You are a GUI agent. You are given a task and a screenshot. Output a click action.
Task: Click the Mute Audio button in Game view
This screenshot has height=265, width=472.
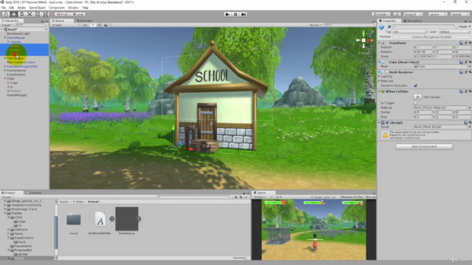click(x=370, y=197)
